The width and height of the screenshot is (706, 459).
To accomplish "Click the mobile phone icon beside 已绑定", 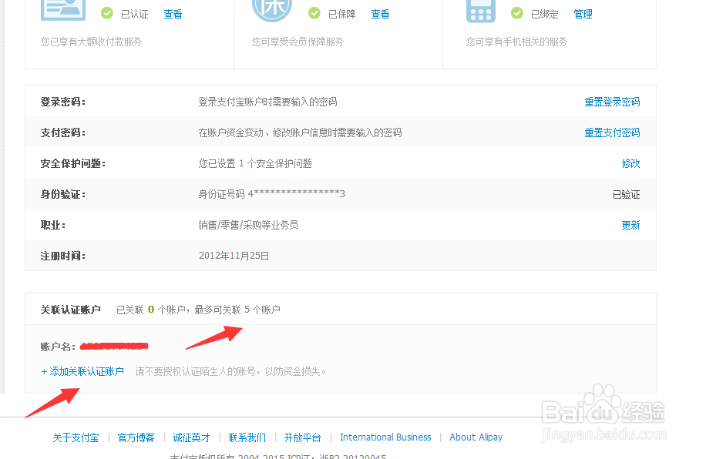I will [x=481, y=12].
